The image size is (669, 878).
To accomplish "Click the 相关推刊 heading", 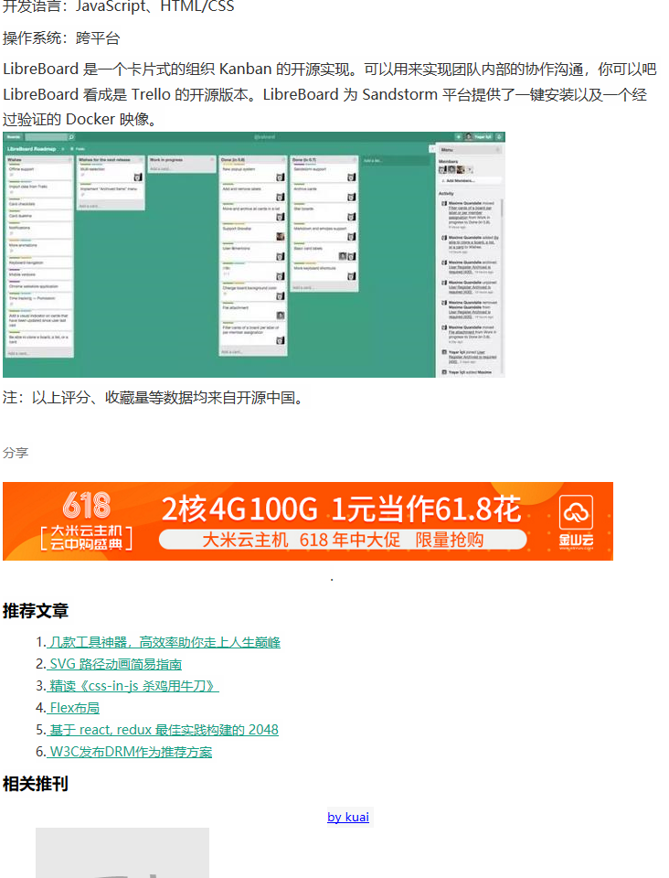I will click(36, 784).
